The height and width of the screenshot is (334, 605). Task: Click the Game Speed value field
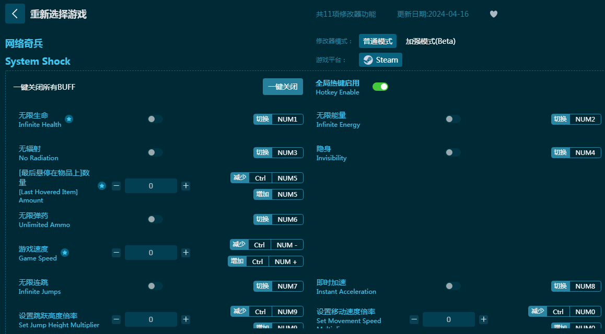[151, 253]
